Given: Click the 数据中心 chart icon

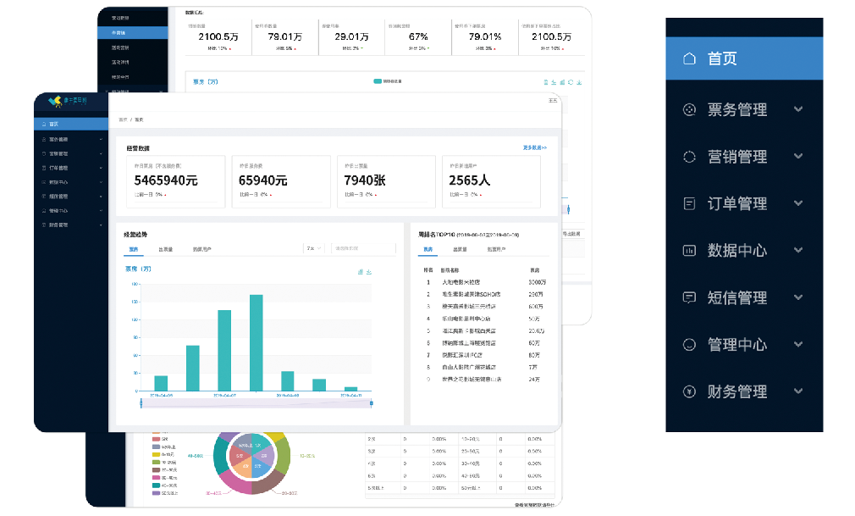Looking at the screenshot, I should pos(689,251).
